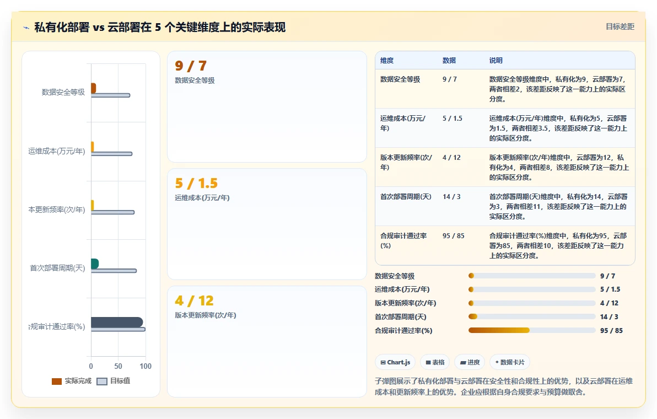Click the 运维成本 target bar in chart

coord(111,154)
